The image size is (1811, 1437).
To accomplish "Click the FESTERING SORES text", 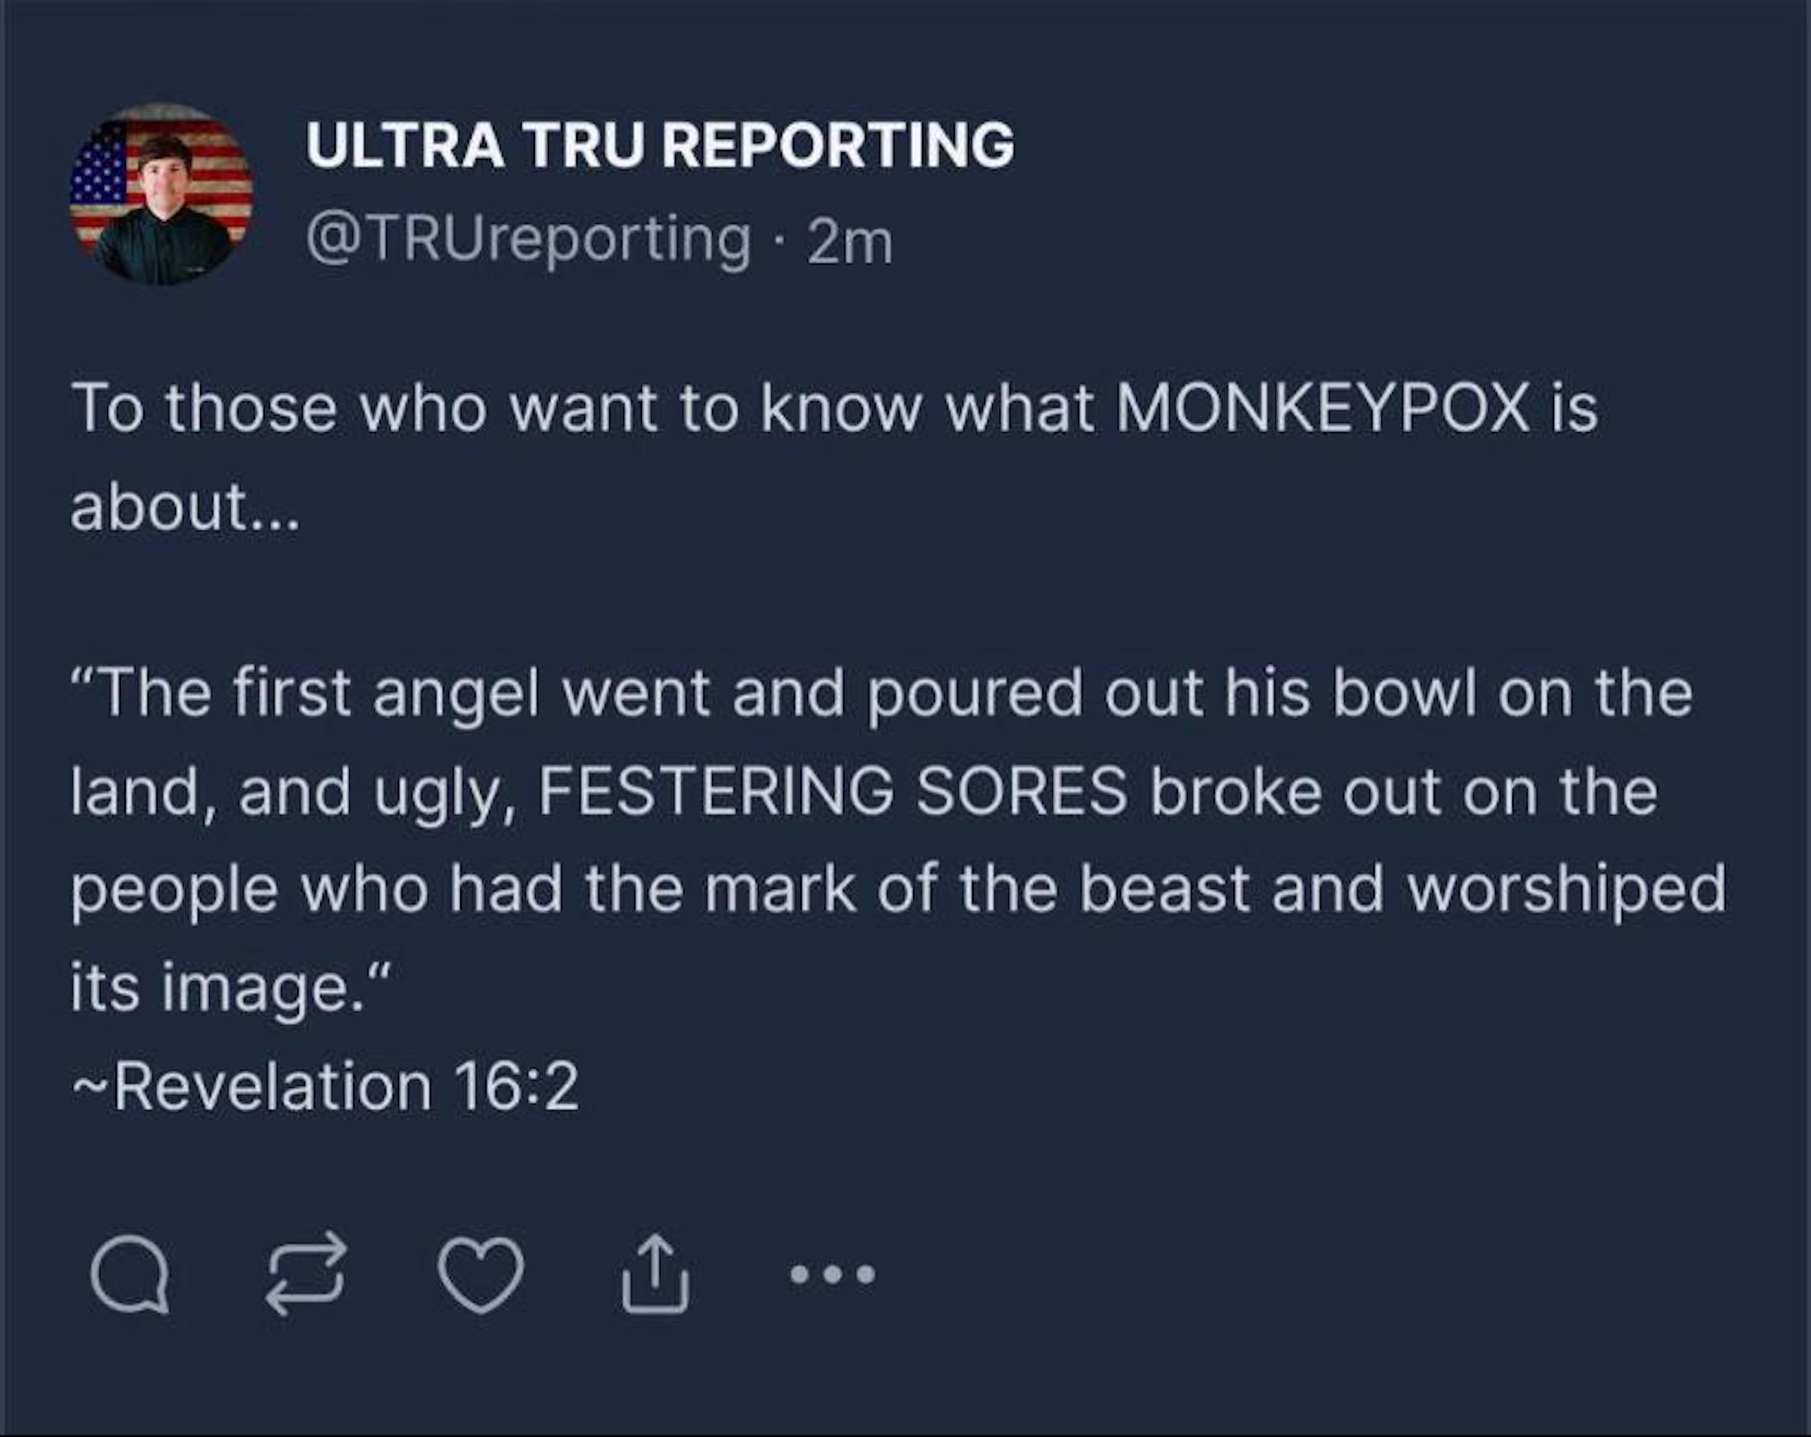I will pos(831,791).
